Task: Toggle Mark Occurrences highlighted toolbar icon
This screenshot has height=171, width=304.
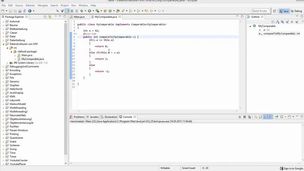Action: pos(67,11)
